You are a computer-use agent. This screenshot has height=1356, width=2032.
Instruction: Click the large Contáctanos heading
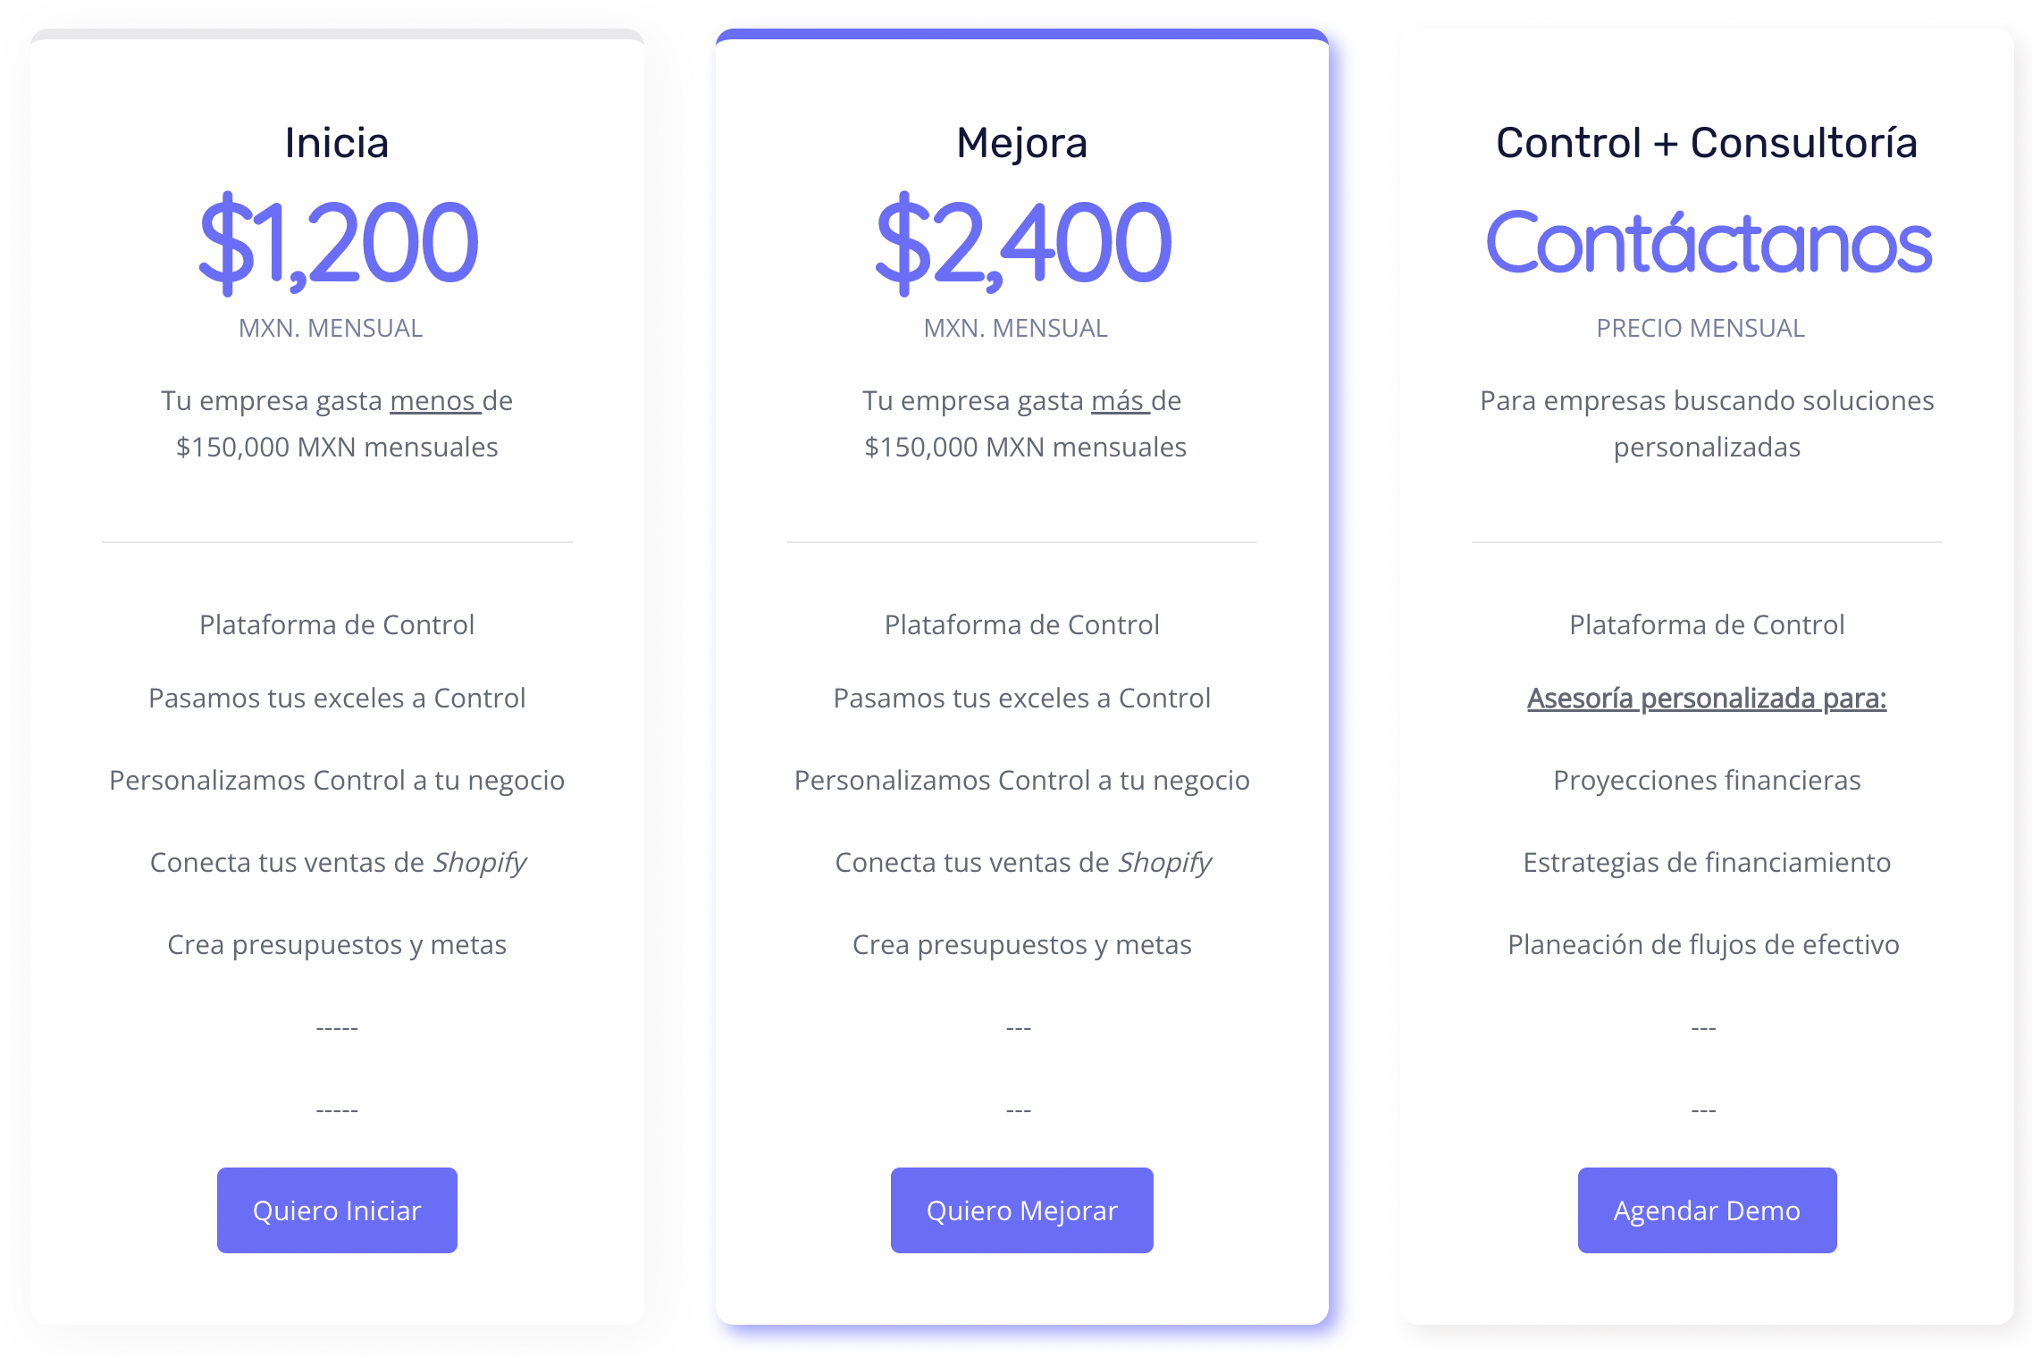1708,243
